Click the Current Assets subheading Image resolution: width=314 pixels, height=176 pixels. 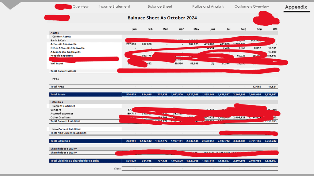coord(62,37)
